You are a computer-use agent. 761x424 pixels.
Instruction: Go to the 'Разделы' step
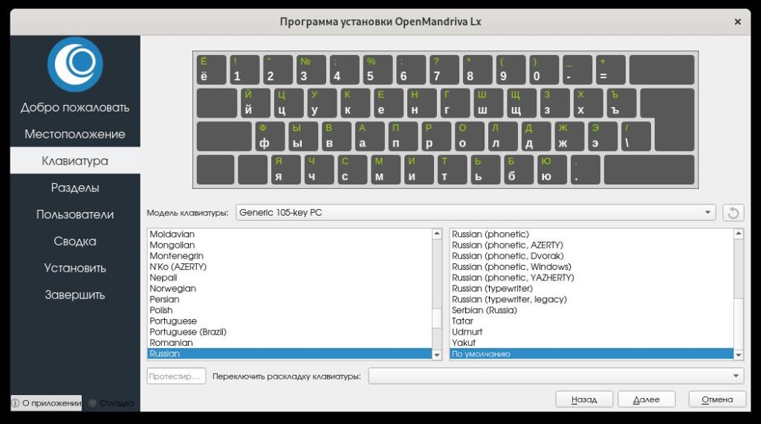(75, 187)
